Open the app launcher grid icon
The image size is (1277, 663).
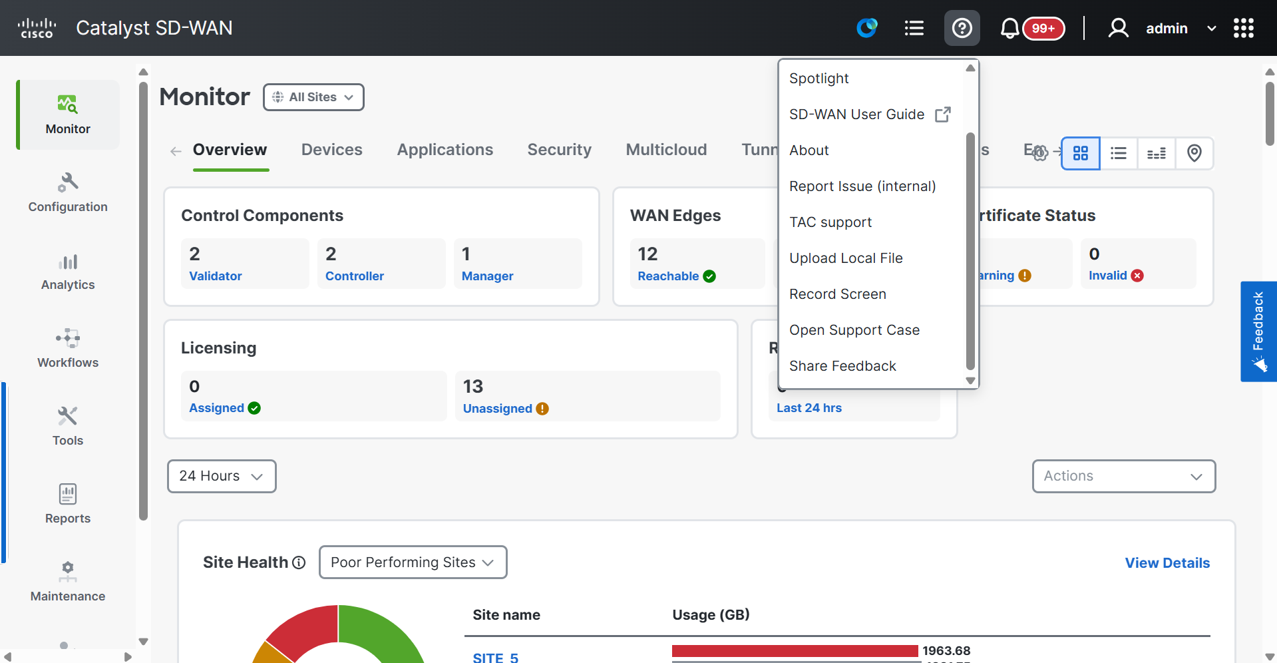[x=1243, y=28]
